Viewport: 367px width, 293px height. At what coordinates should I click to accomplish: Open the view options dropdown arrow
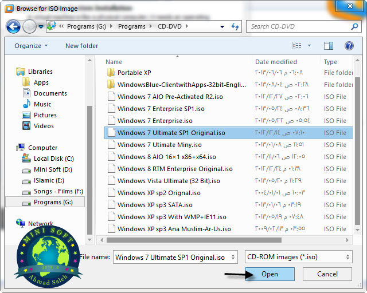point(309,46)
